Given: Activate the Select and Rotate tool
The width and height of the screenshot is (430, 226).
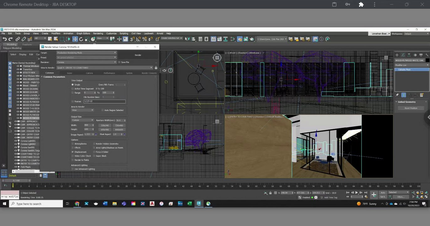Looking at the screenshot, I should click(81, 39).
